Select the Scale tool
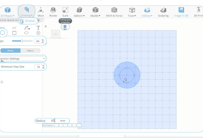This screenshot has width=203, height=138. pos(65,12)
